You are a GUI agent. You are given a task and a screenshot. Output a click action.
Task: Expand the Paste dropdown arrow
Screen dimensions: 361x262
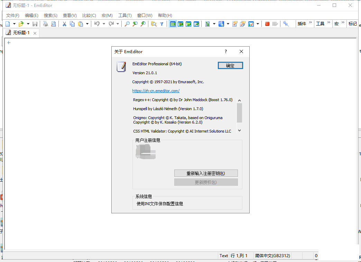[x=87, y=24]
